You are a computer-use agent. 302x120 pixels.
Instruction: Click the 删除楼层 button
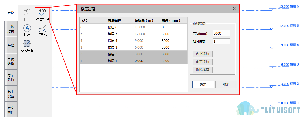[202, 70]
